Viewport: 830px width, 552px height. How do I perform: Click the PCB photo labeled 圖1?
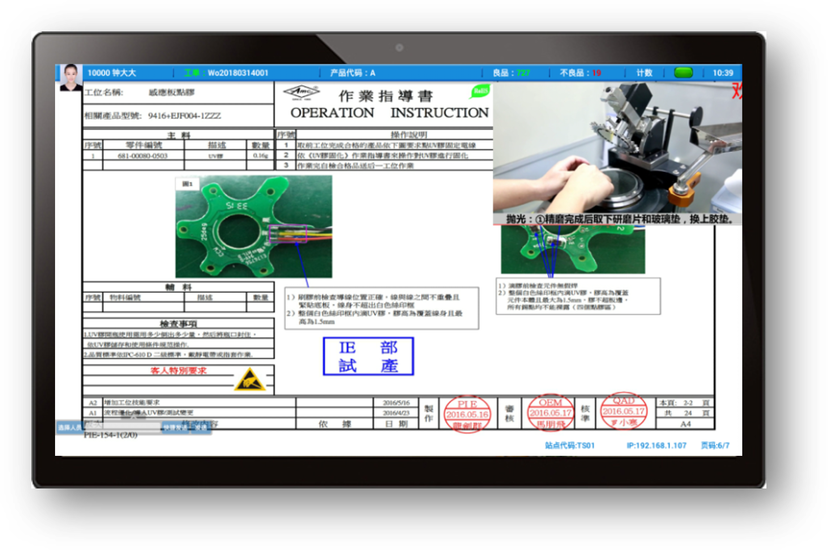pos(253,226)
